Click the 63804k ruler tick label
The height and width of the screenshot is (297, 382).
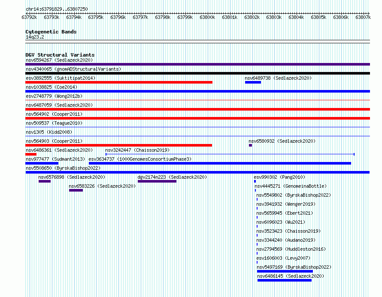tap(296, 17)
